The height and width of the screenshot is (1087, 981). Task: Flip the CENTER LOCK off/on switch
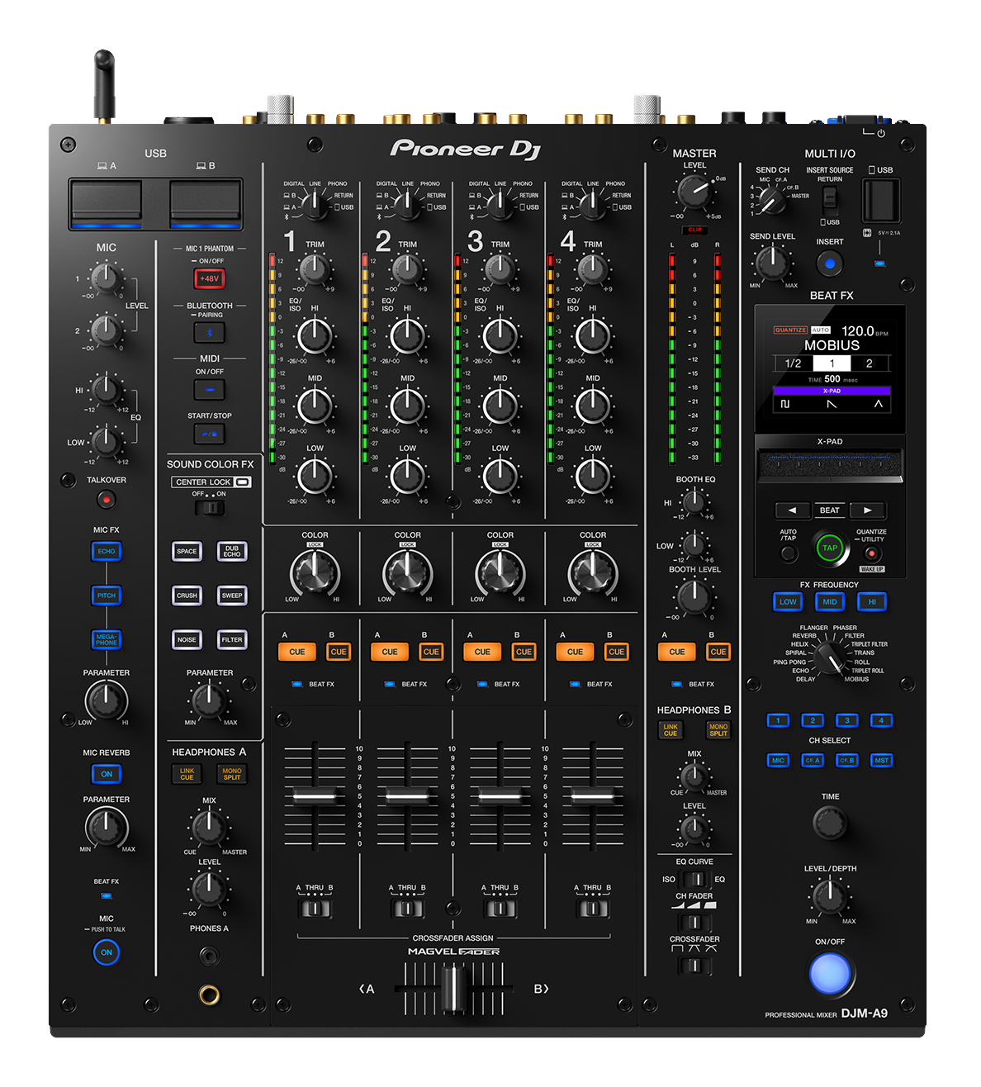(x=210, y=507)
